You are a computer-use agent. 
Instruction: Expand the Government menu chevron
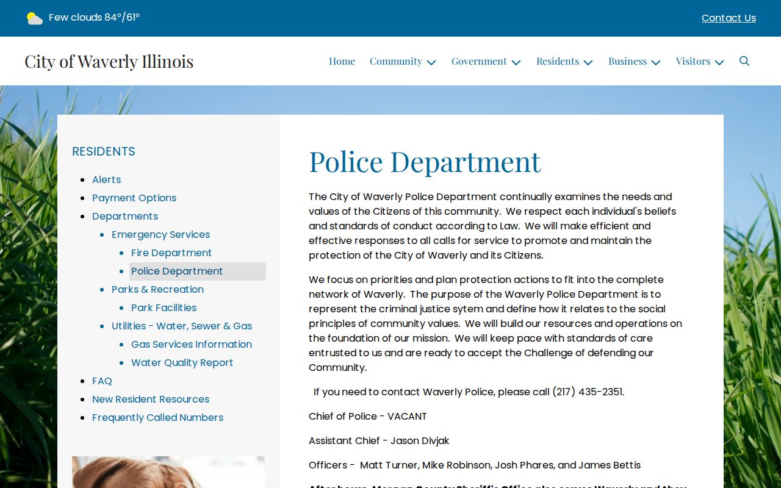pos(516,62)
